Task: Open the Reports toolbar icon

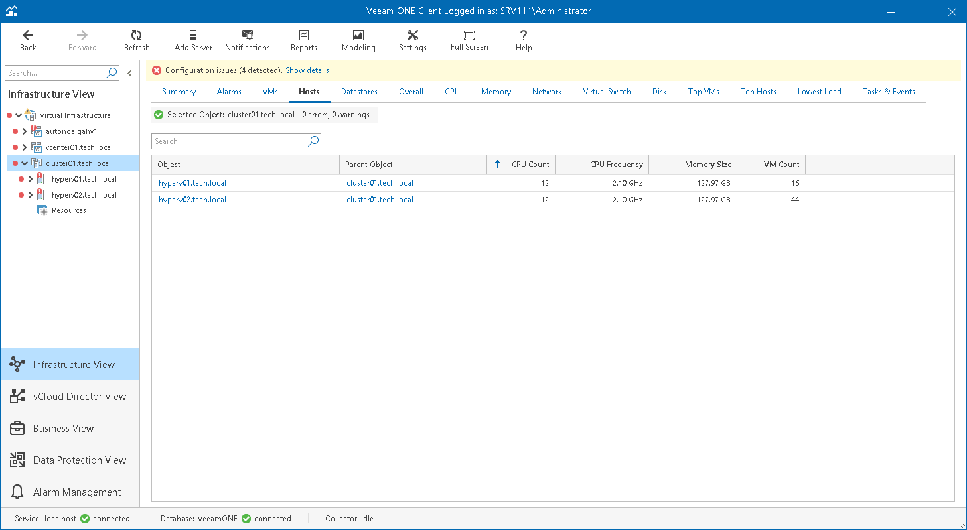Action: point(303,40)
